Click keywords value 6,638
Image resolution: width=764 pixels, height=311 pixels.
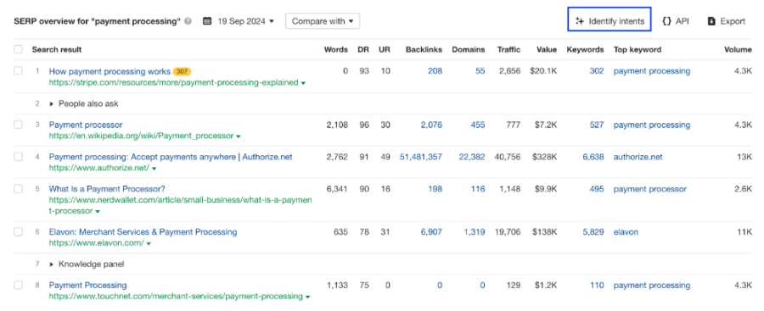tap(593, 158)
